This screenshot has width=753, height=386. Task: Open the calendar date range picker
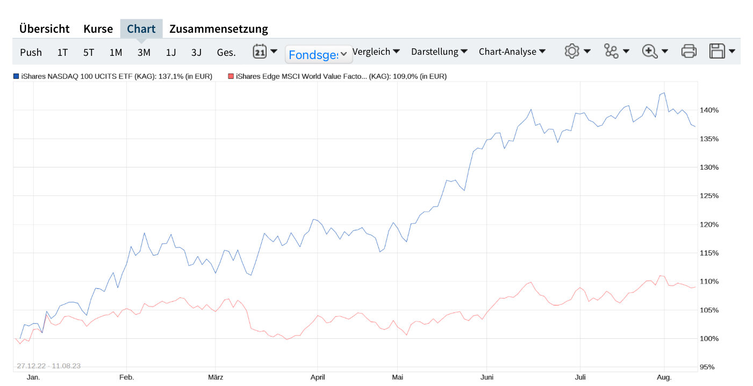coord(260,52)
